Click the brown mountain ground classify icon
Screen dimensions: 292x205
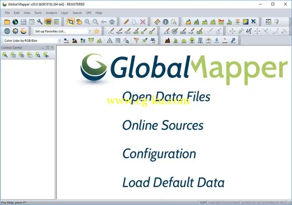[167, 40]
